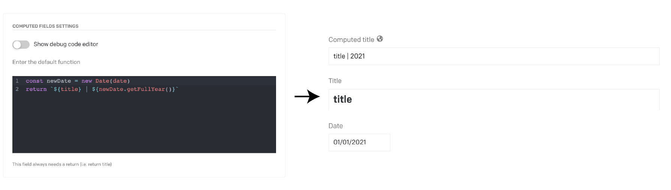Click the 'const' keyword in the editor
Image resolution: width=671 pixels, height=190 pixels.
coord(34,81)
